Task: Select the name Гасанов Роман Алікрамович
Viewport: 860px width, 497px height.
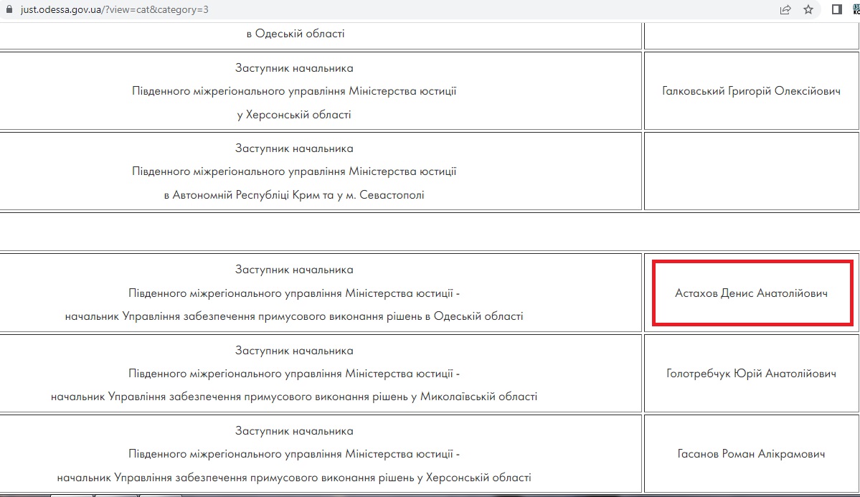Action: coord(752,454)
